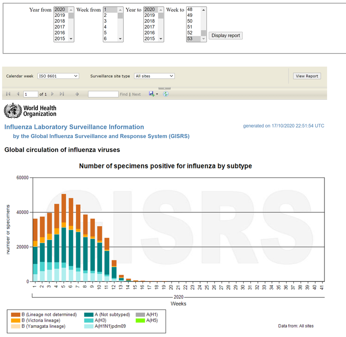Select 2019 in Year from list
Viewport: 346px width, 337px height.
point(61,15)
